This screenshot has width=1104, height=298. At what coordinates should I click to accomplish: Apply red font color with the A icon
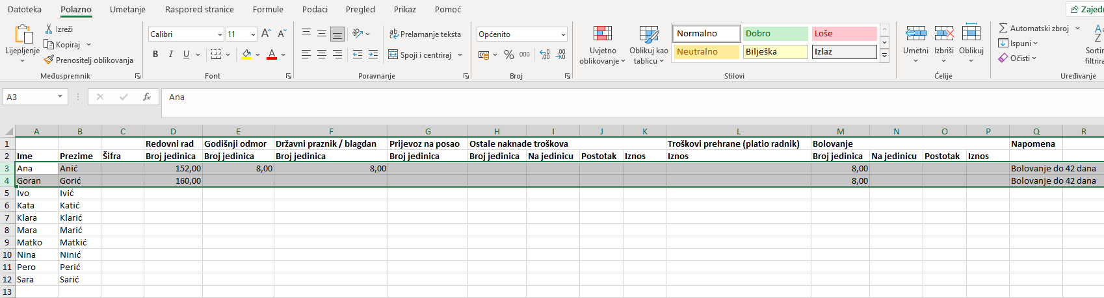pos(272,55)
